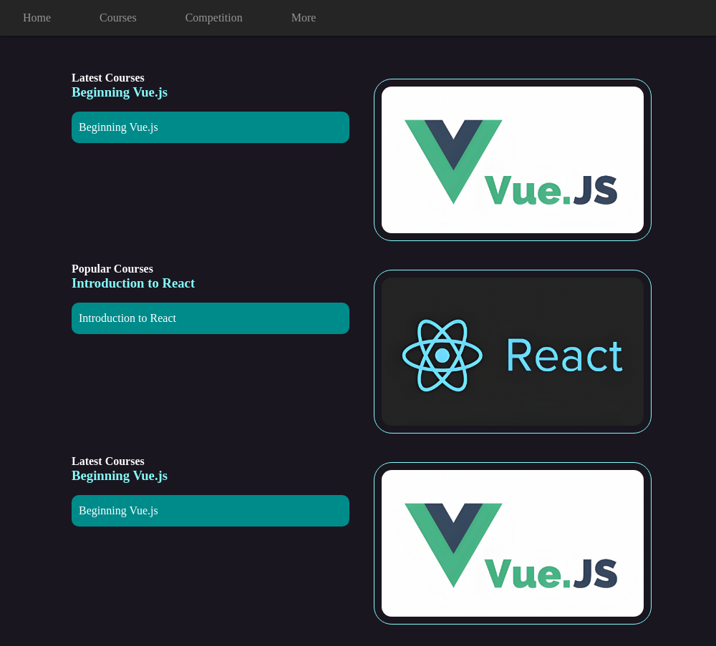Click the 'React' wordmark in the React card
The height and width of the screenshot is (646, 716).
click(x=563, y=356)
